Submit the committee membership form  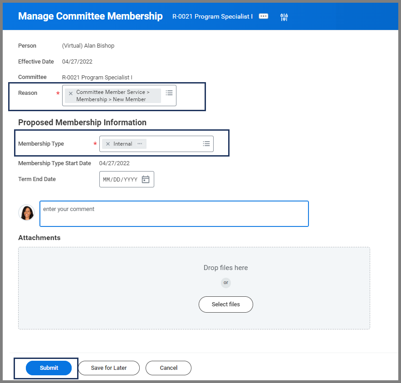[x=49, y=368]
